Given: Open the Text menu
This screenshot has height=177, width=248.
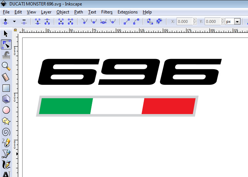Looking at the screenshot, I should tap(92, 12).
